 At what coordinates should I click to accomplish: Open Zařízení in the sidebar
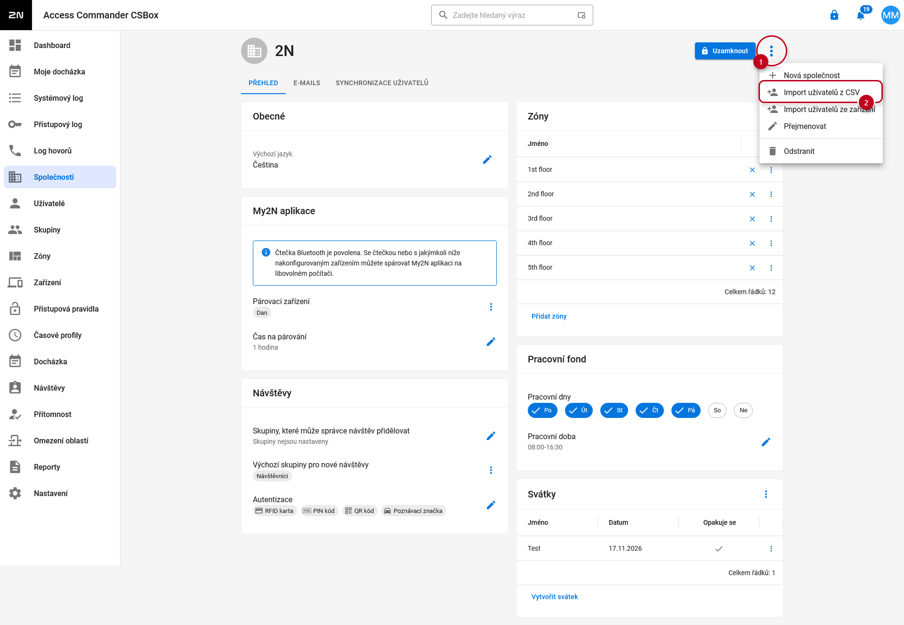(60, 282)
